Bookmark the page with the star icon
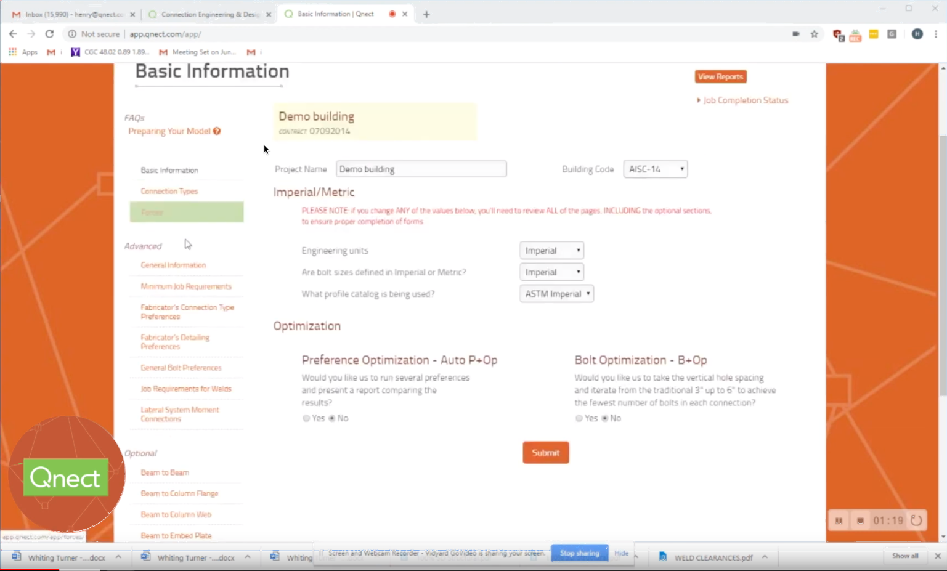 coord(814,34)
